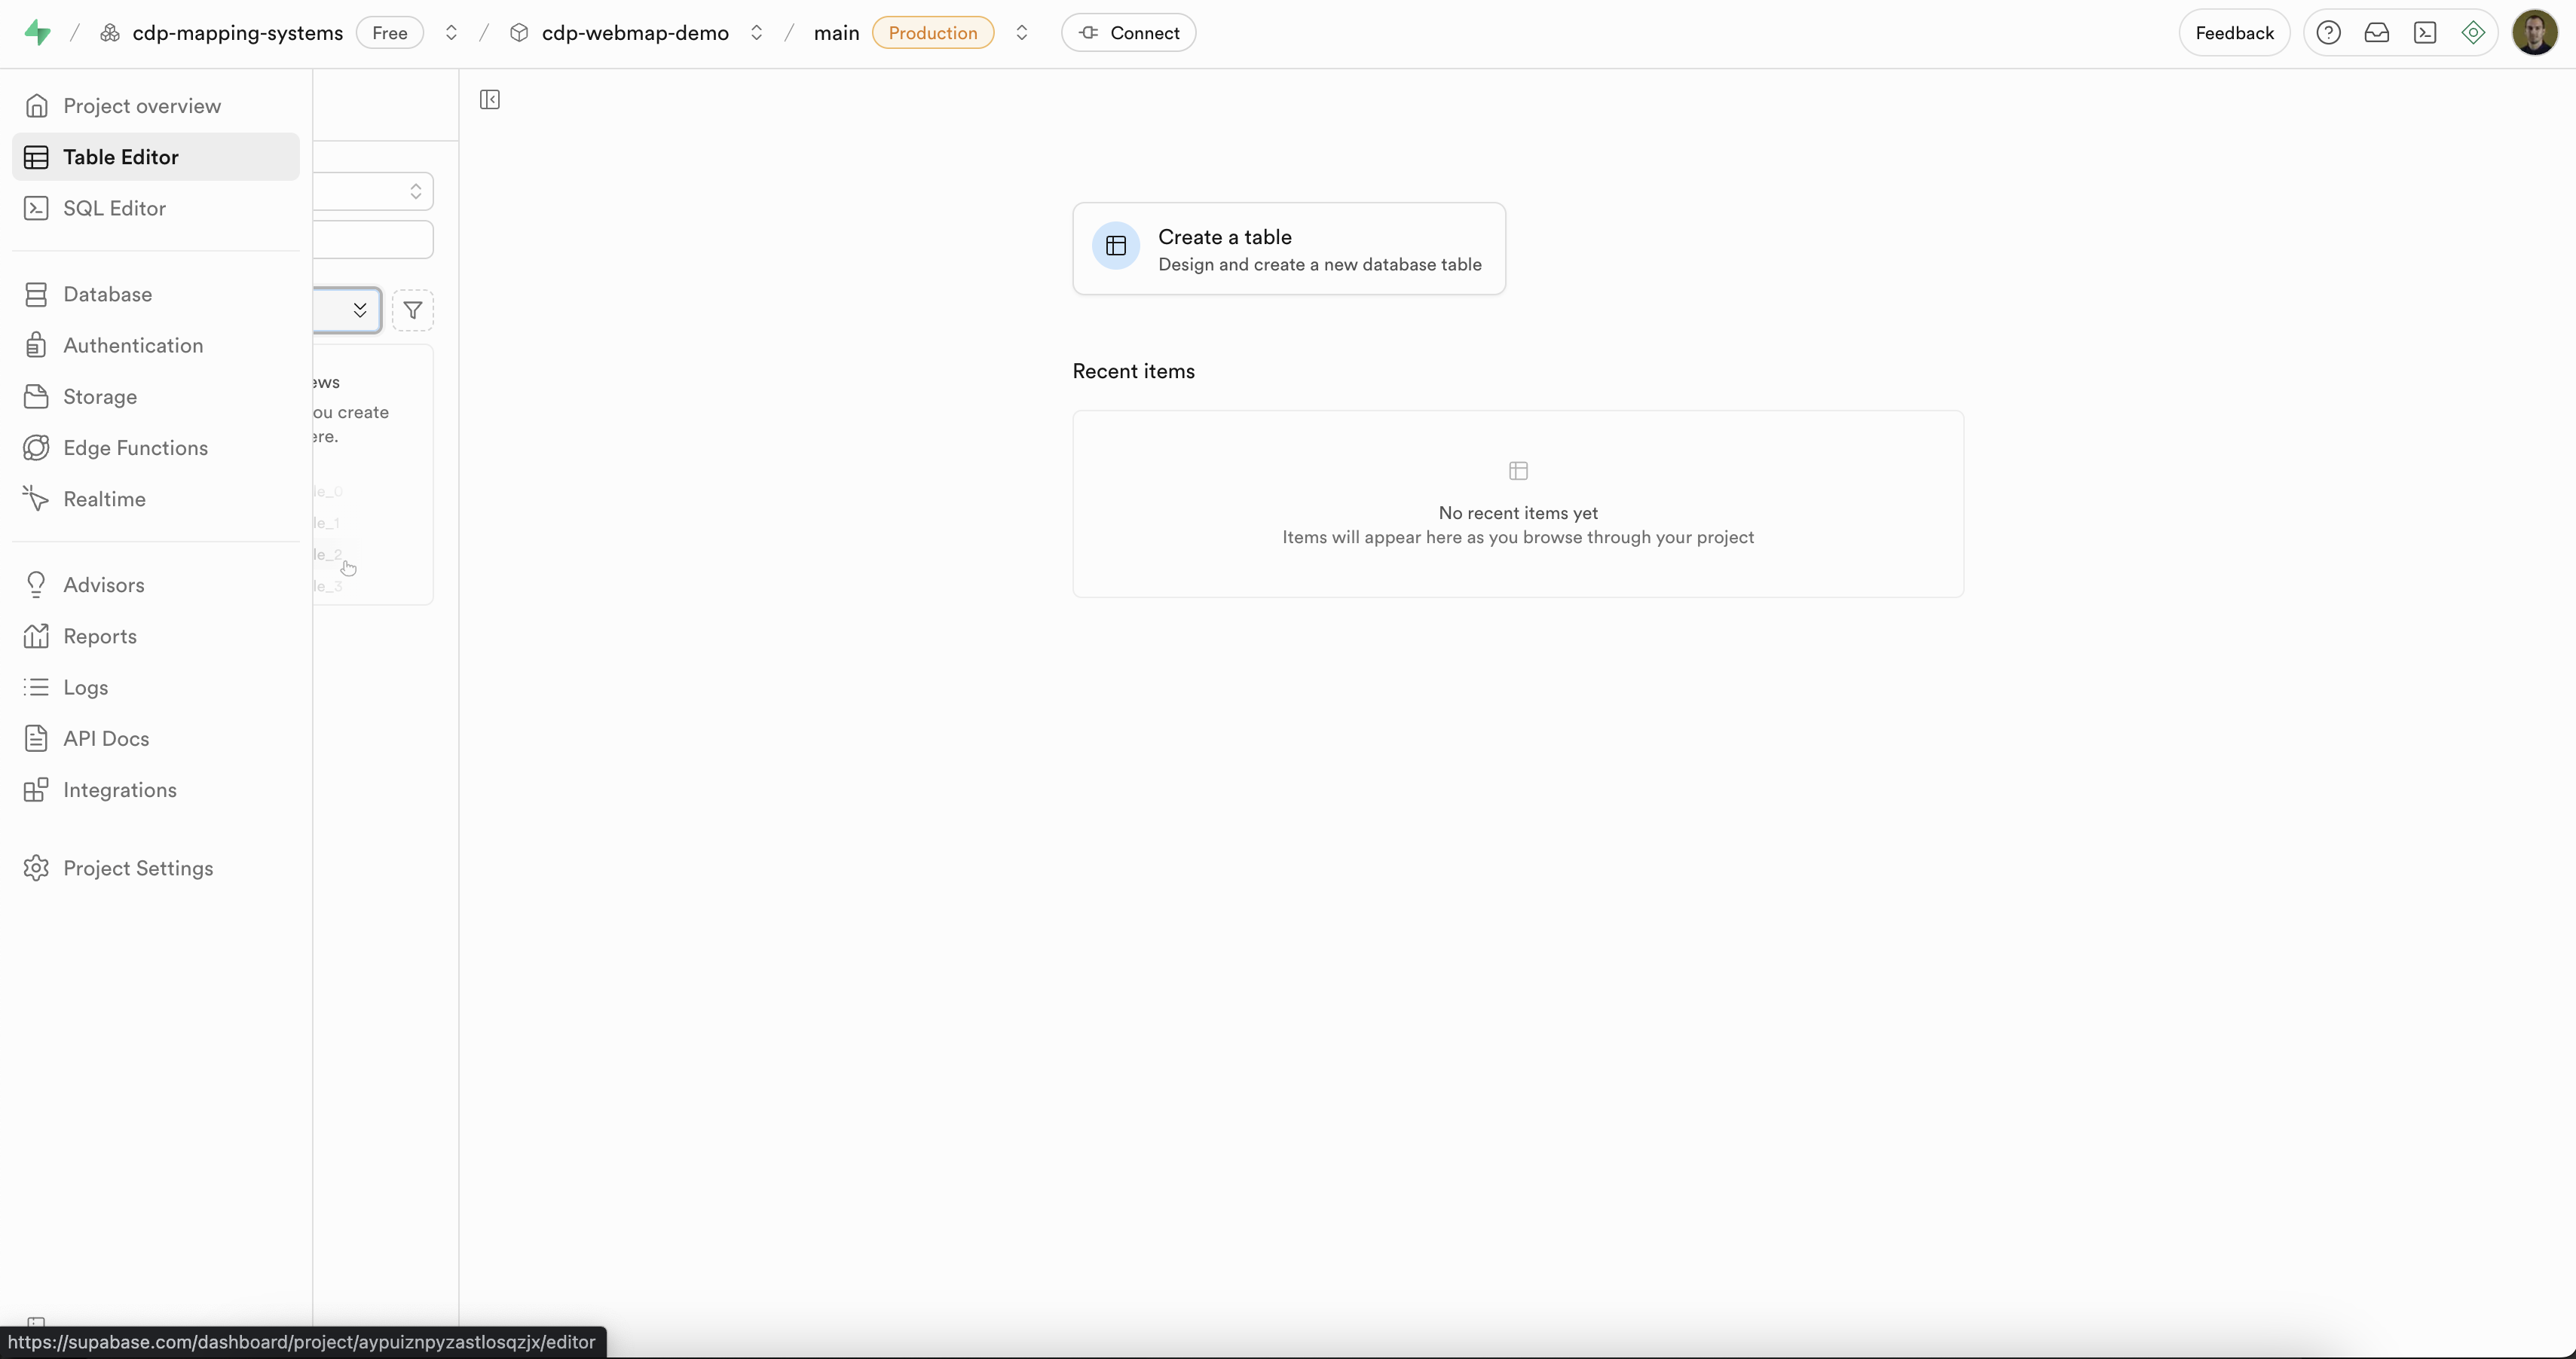Click the Connect button
The width and height of the screenshot is (2576, 1359).
tap(1128, 33)
